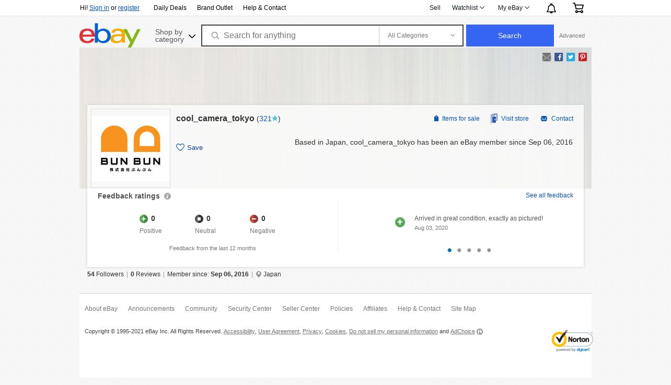Share profile on Facebook
Viewport: 671px width, 385px height.
click(559, 57)
